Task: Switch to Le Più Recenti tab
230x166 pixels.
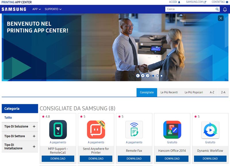Action: (169, 93)
